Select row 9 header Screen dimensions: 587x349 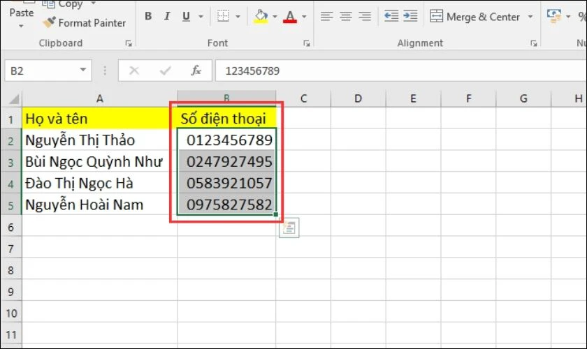coord(11,292)
